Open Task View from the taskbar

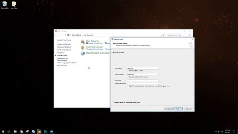tap(9, 131)
